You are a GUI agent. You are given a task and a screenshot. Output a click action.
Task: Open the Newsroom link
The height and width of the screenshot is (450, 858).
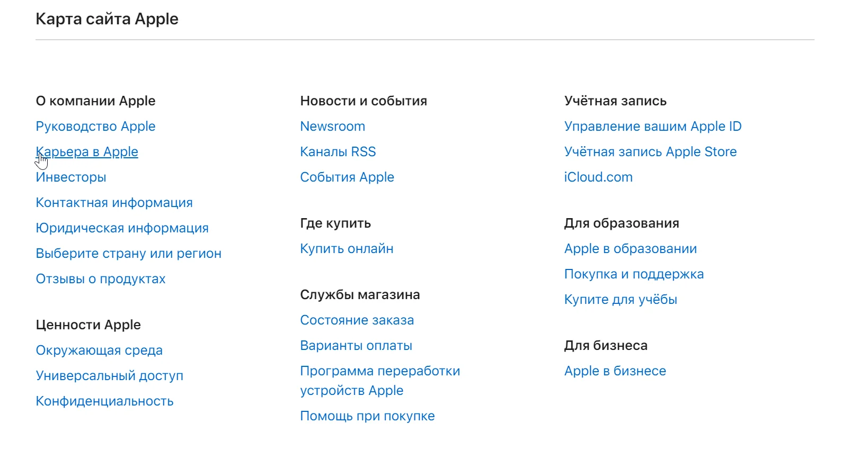[332, 127]
